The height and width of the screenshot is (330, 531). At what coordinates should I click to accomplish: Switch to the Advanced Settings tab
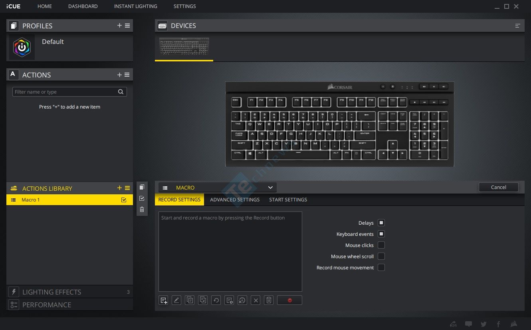coord(235,200)
